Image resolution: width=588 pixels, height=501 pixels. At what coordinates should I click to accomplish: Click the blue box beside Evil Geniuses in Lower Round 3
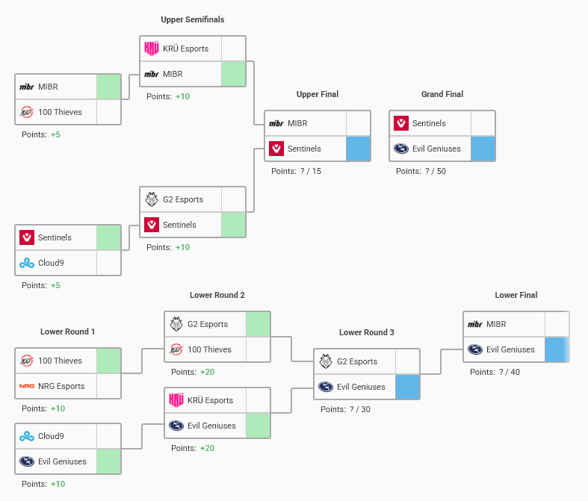point(407,387)
